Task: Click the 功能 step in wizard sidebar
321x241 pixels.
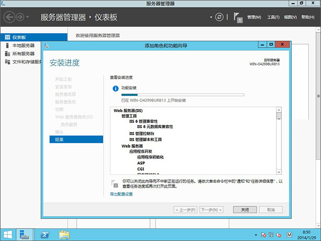Action: (59, 109)
